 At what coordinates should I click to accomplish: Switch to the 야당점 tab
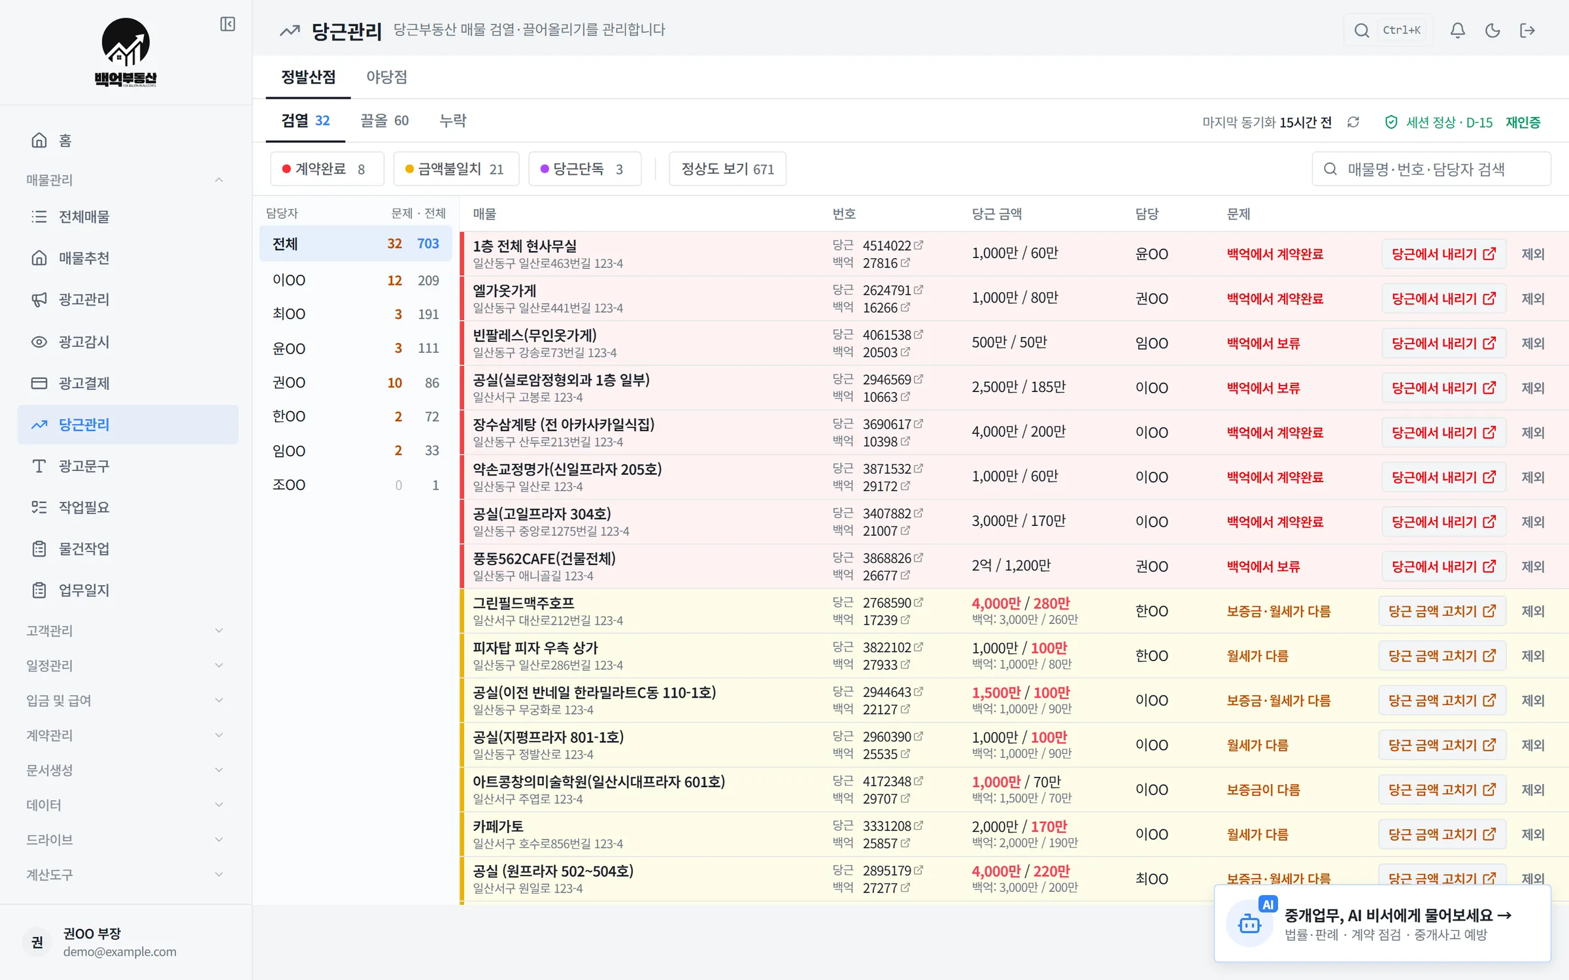tap(386, 77)
